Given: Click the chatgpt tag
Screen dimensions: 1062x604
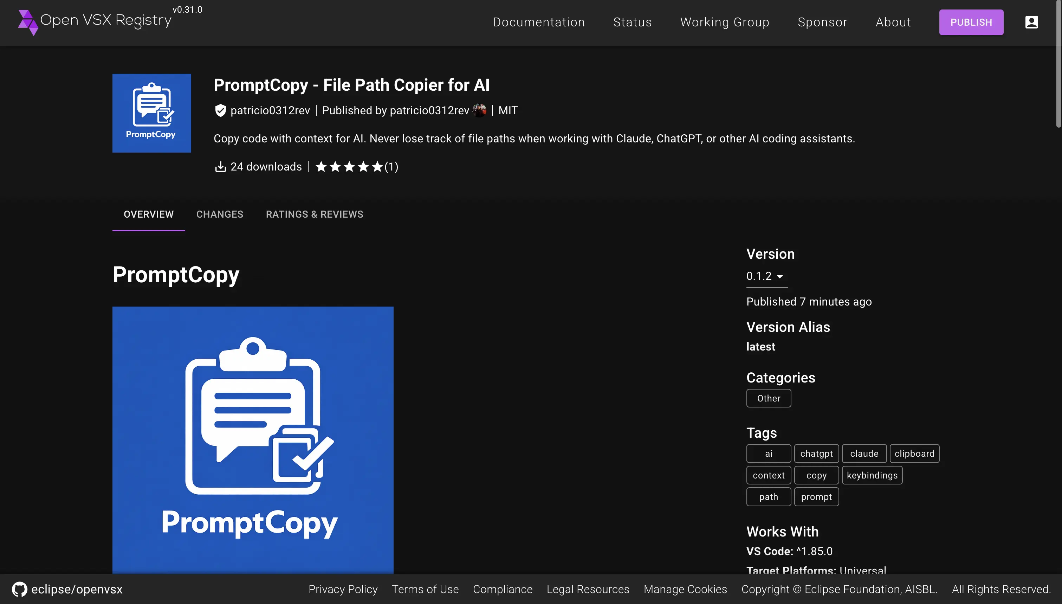Looking at the screenshot, I should (x=816, y=454).
